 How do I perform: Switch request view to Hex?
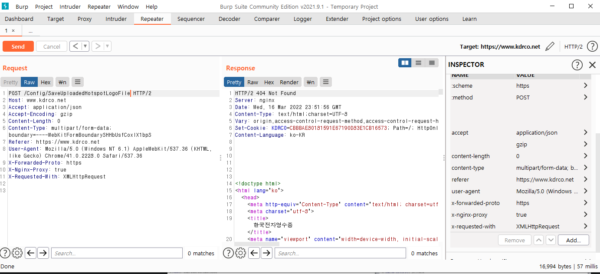pyautogui.click(x=46, y=82)
